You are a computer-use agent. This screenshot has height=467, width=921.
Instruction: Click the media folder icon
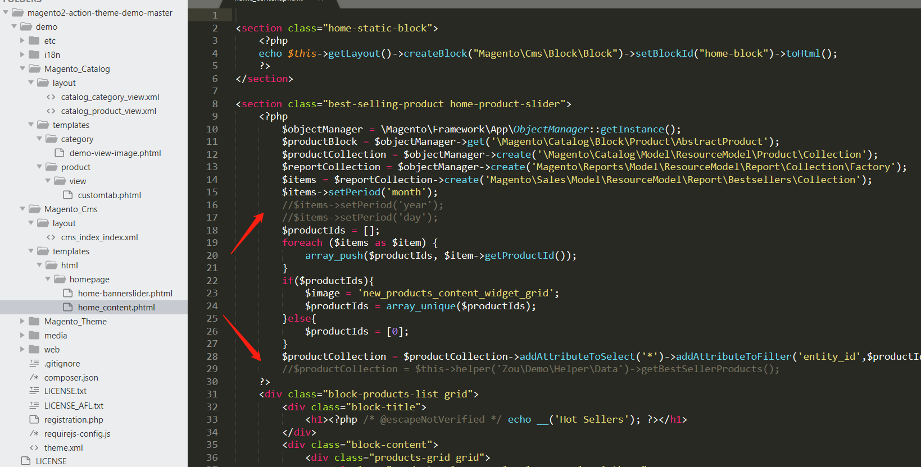click(x=34, y=335)
